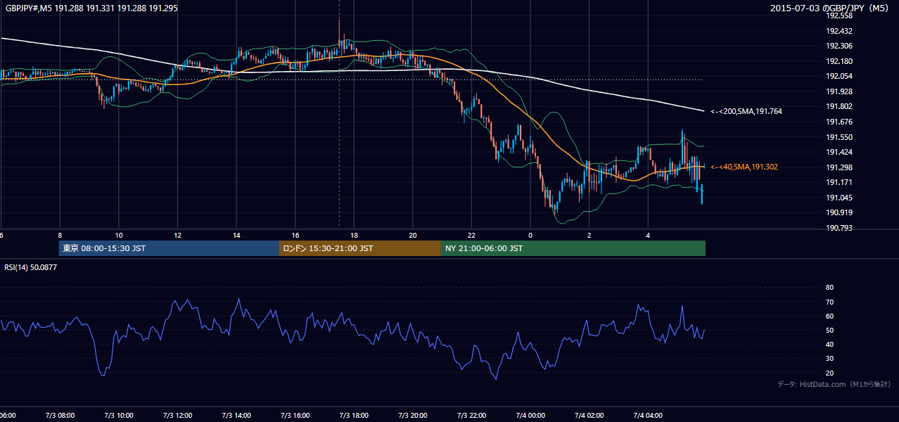Click RSI scale level 60
Viewport: 899px width, 422px height.
(829, 316)
